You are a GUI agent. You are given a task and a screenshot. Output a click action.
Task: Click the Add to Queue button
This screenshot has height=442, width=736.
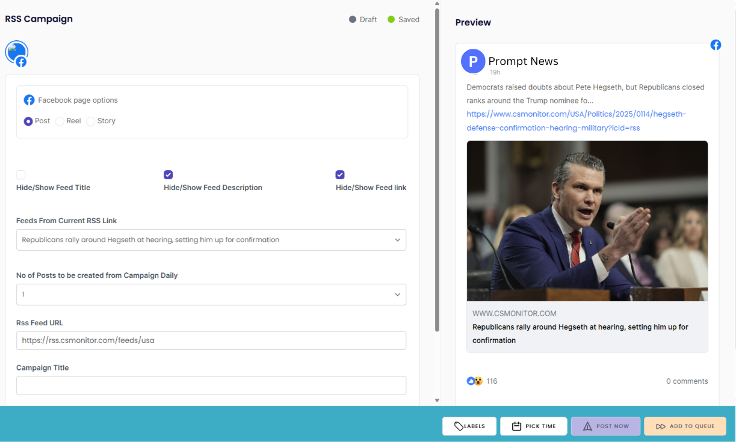point(685,426)
